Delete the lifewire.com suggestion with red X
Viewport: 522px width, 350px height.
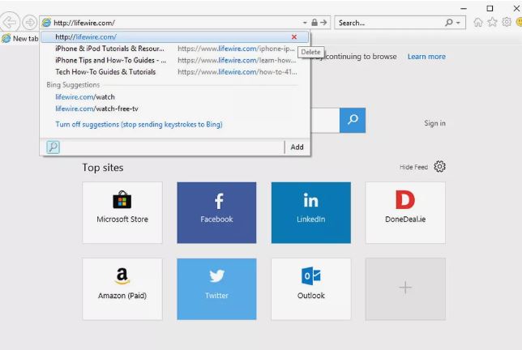coord(294,37)
